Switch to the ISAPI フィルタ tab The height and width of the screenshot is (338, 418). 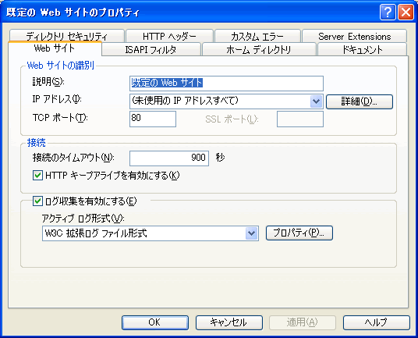click(x=151, y=49)
